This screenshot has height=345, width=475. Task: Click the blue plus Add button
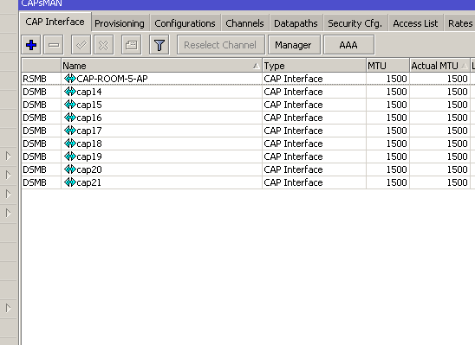tap(31, 45)
